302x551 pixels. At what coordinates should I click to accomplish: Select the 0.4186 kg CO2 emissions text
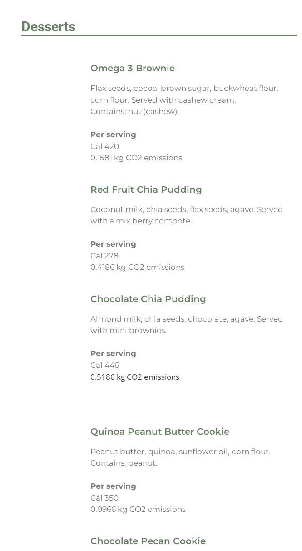137,267
